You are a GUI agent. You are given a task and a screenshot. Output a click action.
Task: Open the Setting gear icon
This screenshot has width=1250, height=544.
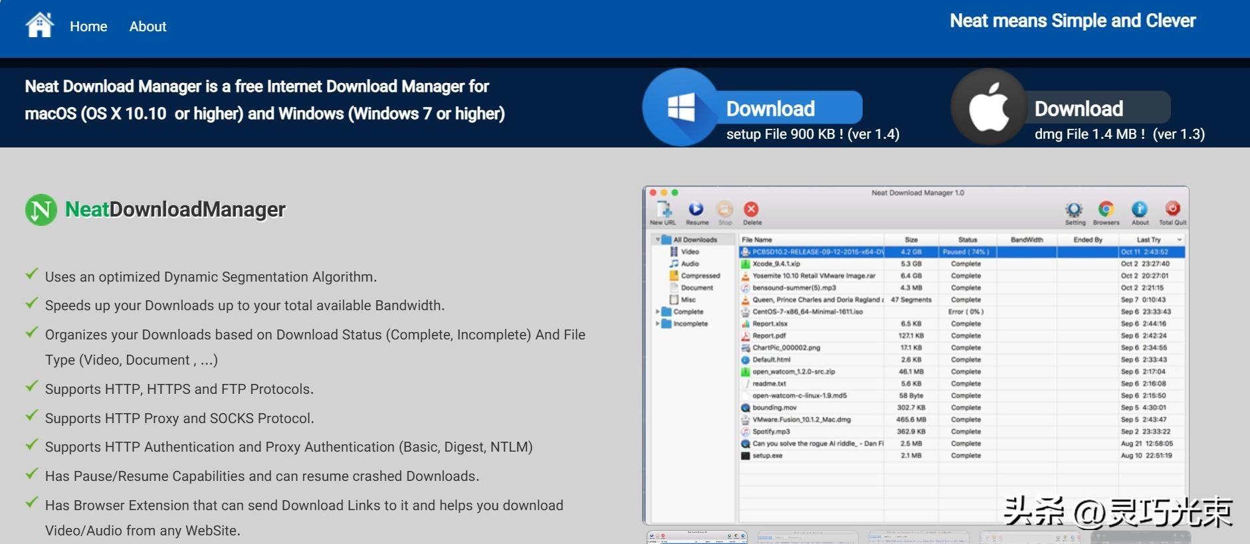click(1074, 210)
